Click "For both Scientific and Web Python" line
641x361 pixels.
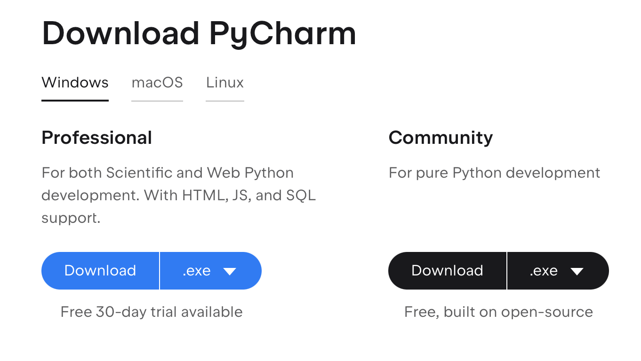[168, 173]
